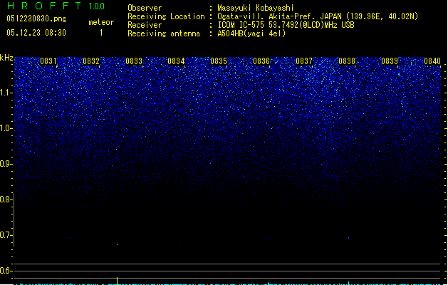This screenshot has width=448, height=285.
Task: Click the 0.9 kHz axis label
Action: (5, 163)
